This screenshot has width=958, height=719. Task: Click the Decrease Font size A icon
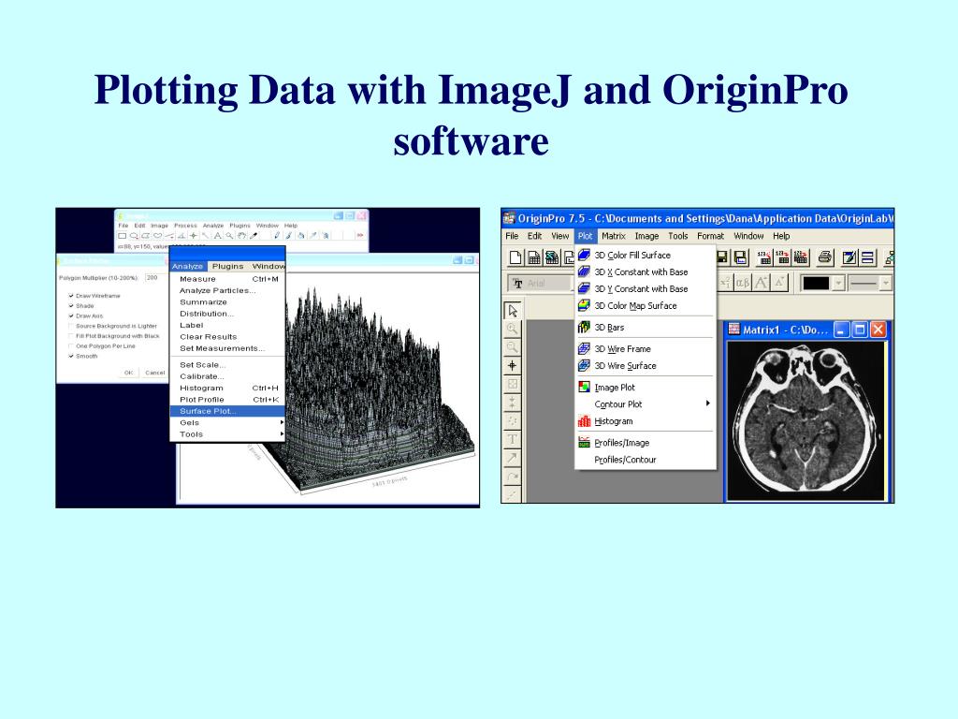779,283
